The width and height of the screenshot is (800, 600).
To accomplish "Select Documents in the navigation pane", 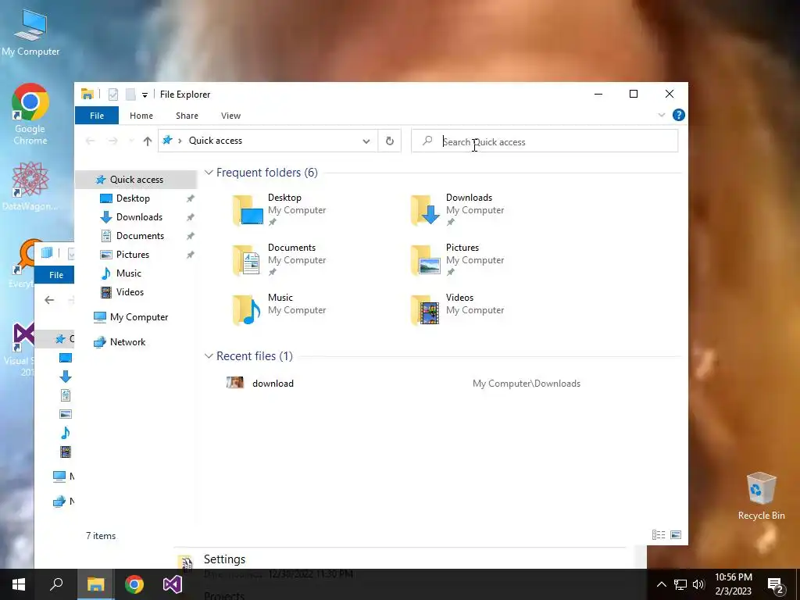I will click(140, 236).
